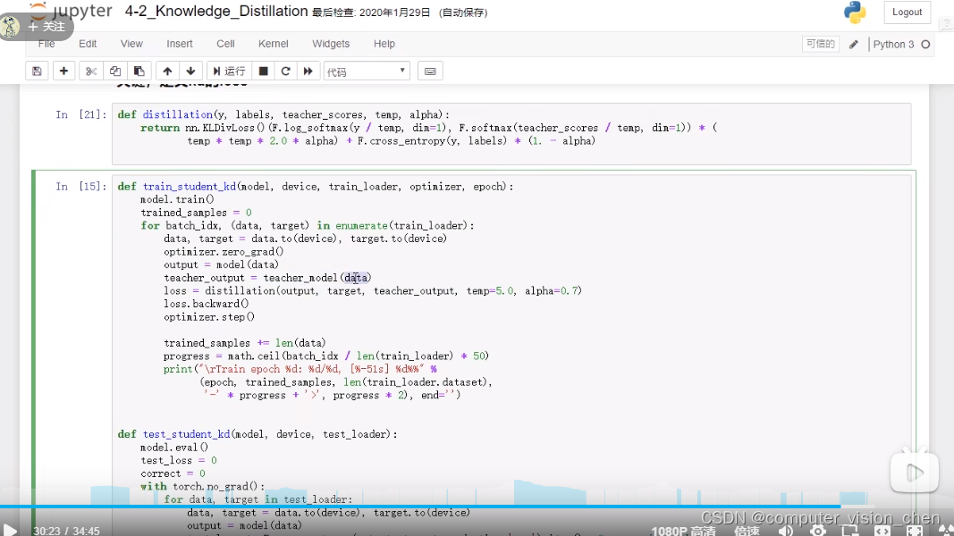Insert a cell below with plus icon
Screen dimensions: 954x536
(x=63, y=71)
